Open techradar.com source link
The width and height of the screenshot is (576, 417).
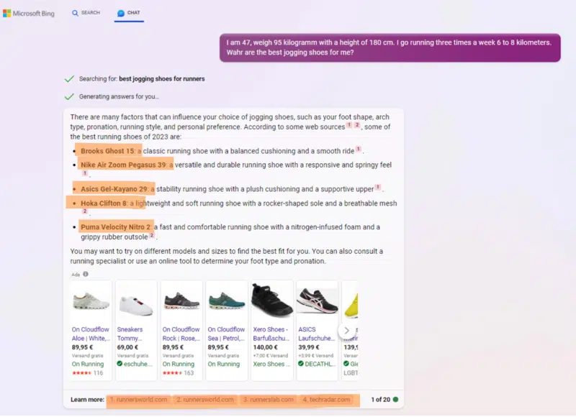(326, 400)
